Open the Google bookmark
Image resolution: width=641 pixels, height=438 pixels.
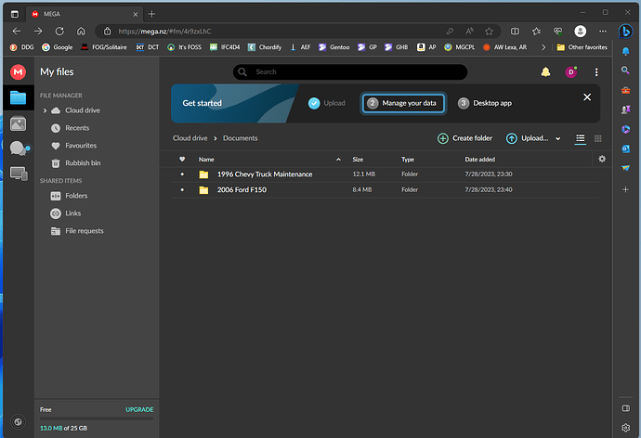[x=58, y=47]
